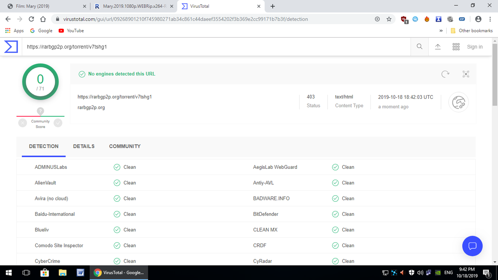Image resolution: width=498 pixels, height=280 pixels.
Task: Reload the current page
Action: point(32,19)
